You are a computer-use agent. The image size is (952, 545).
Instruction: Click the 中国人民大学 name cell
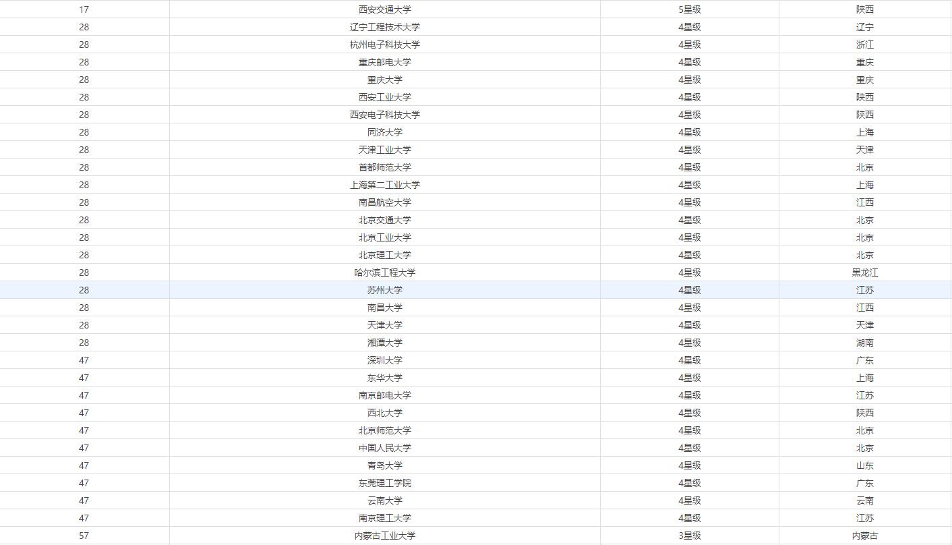pyautogui.click(x=384, y=448)
